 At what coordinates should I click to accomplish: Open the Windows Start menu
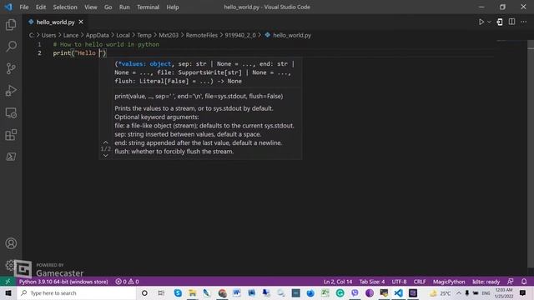click(8, 292)
